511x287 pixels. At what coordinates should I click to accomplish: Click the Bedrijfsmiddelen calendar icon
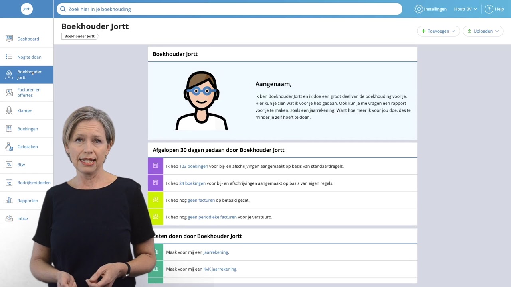coord(9,182)
